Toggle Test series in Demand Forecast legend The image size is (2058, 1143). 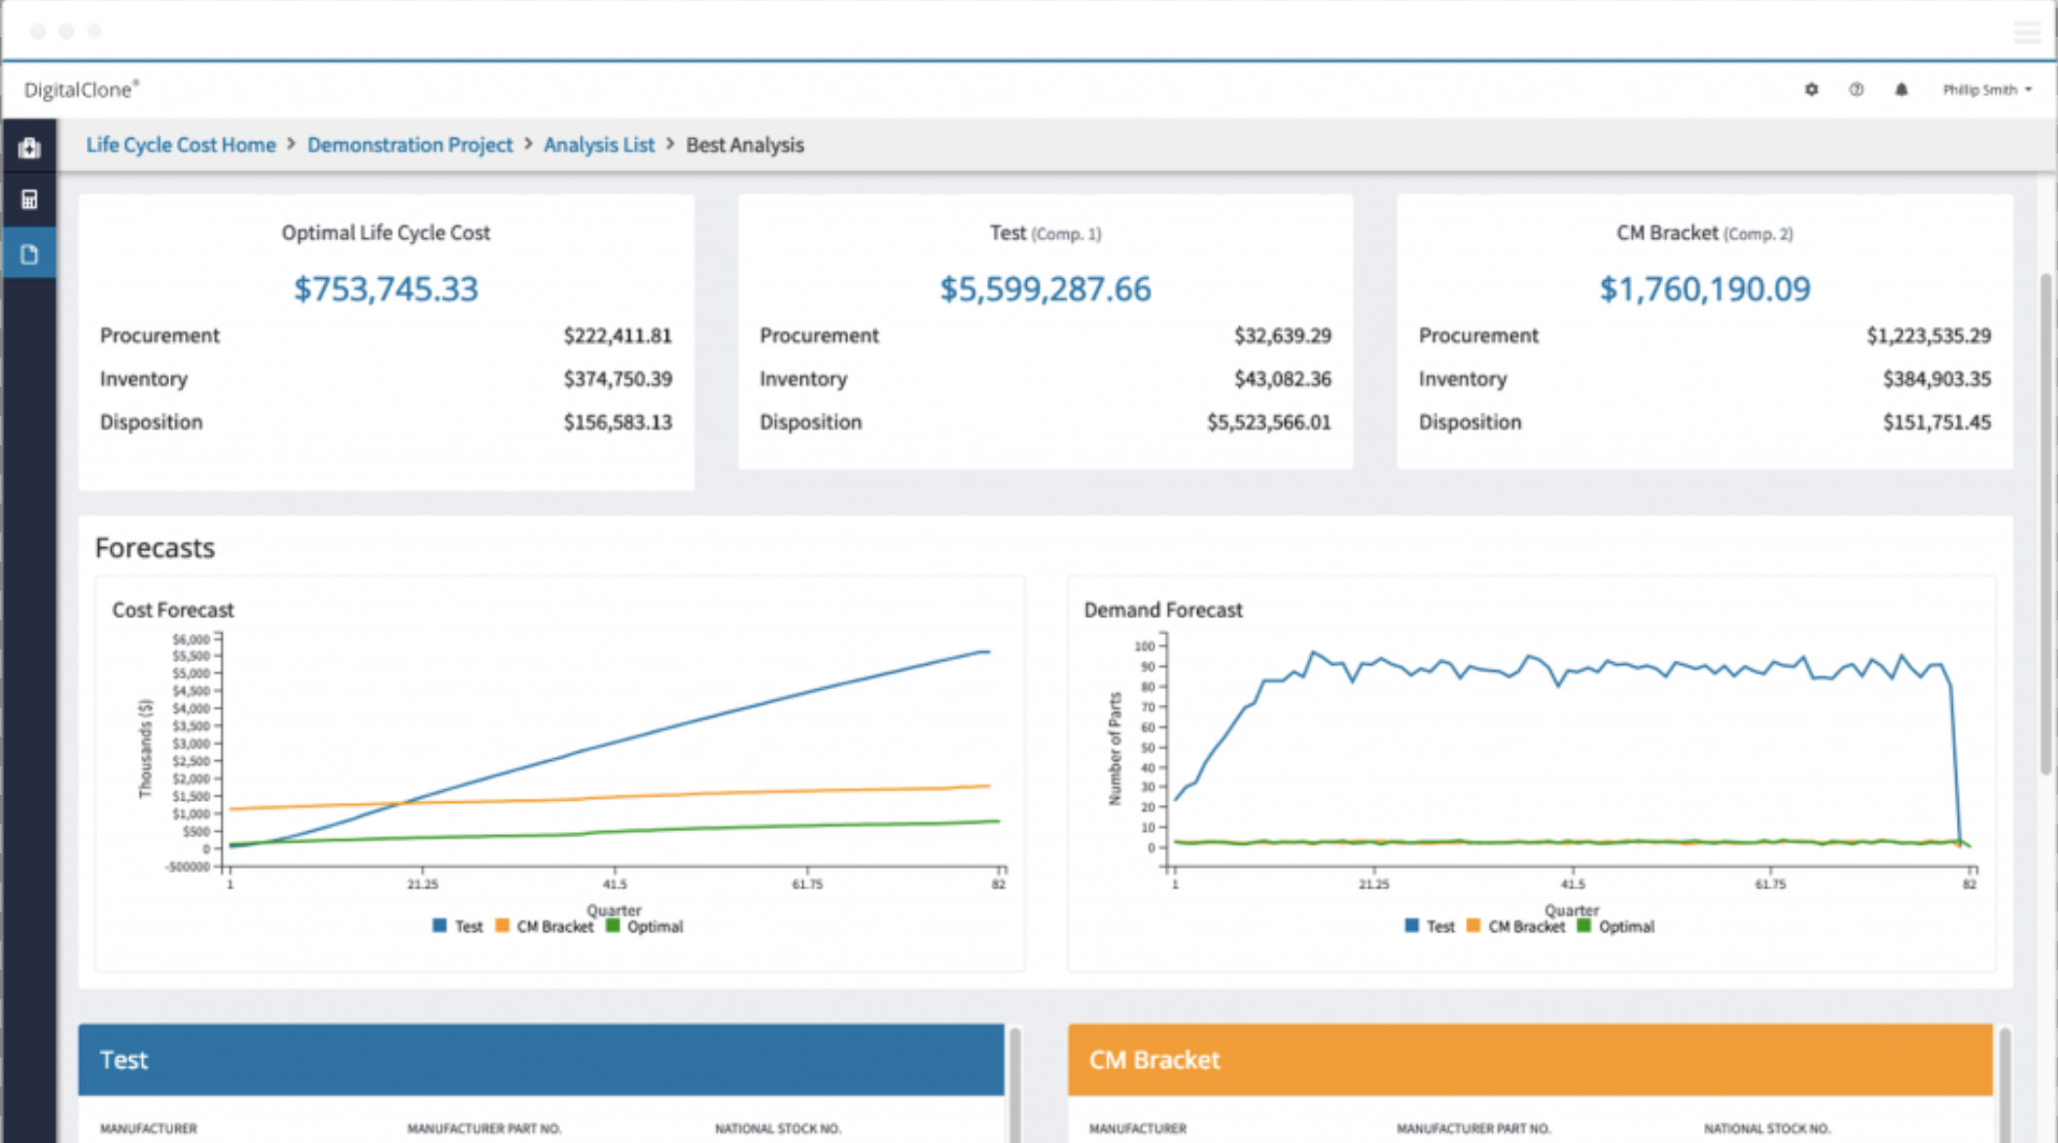[1430, 926]
